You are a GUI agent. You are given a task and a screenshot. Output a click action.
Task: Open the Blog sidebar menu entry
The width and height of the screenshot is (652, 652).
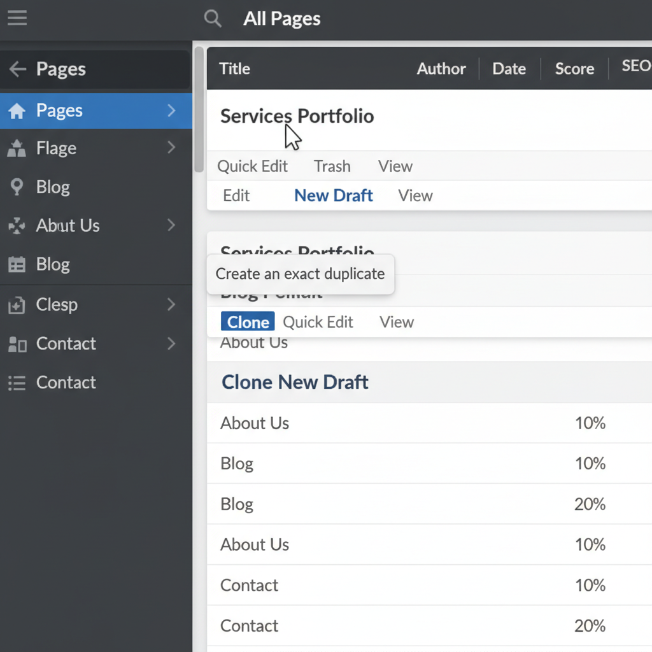(53, 187)
